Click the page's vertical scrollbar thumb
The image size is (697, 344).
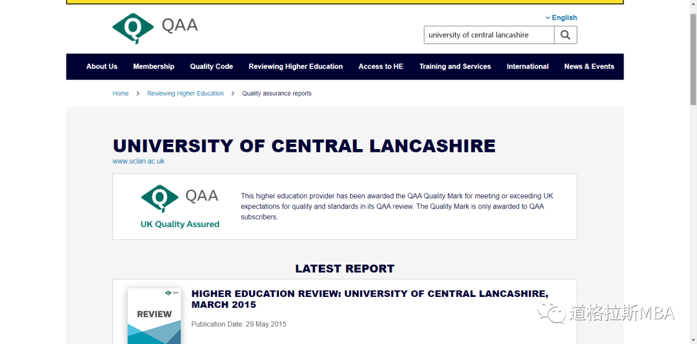692,58
